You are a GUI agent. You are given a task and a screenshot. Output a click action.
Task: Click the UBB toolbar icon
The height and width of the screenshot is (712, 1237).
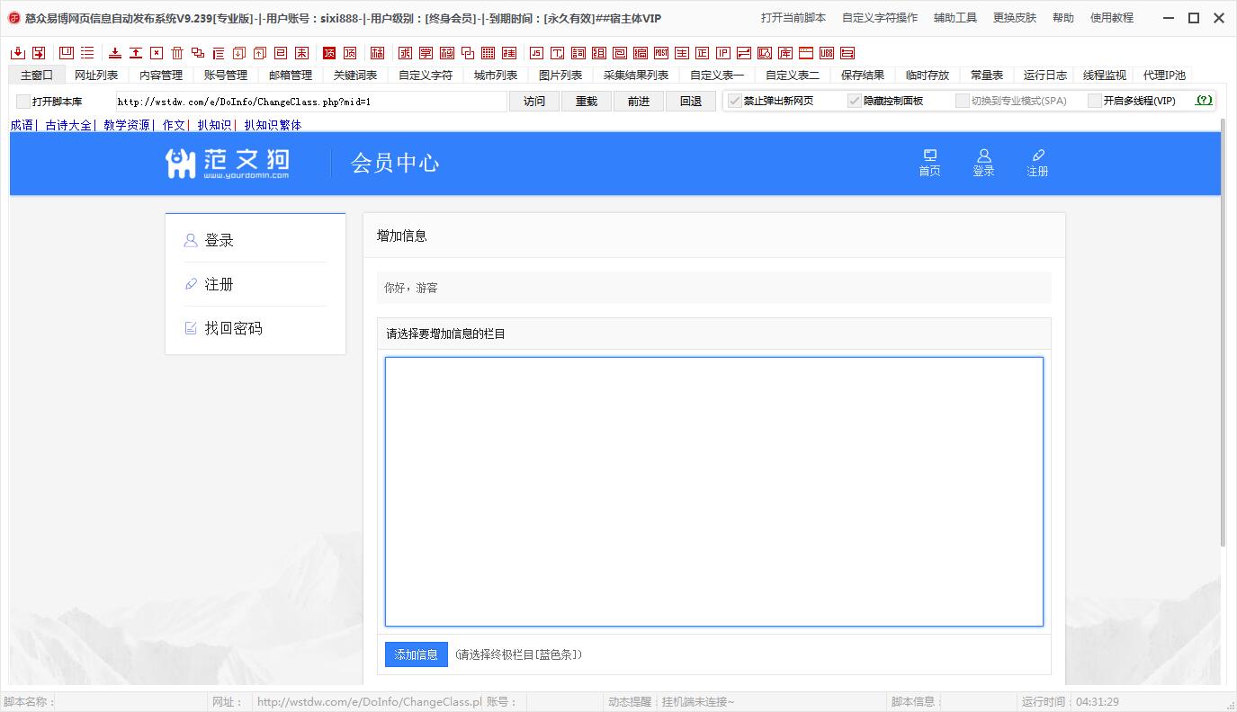point(826,53)
